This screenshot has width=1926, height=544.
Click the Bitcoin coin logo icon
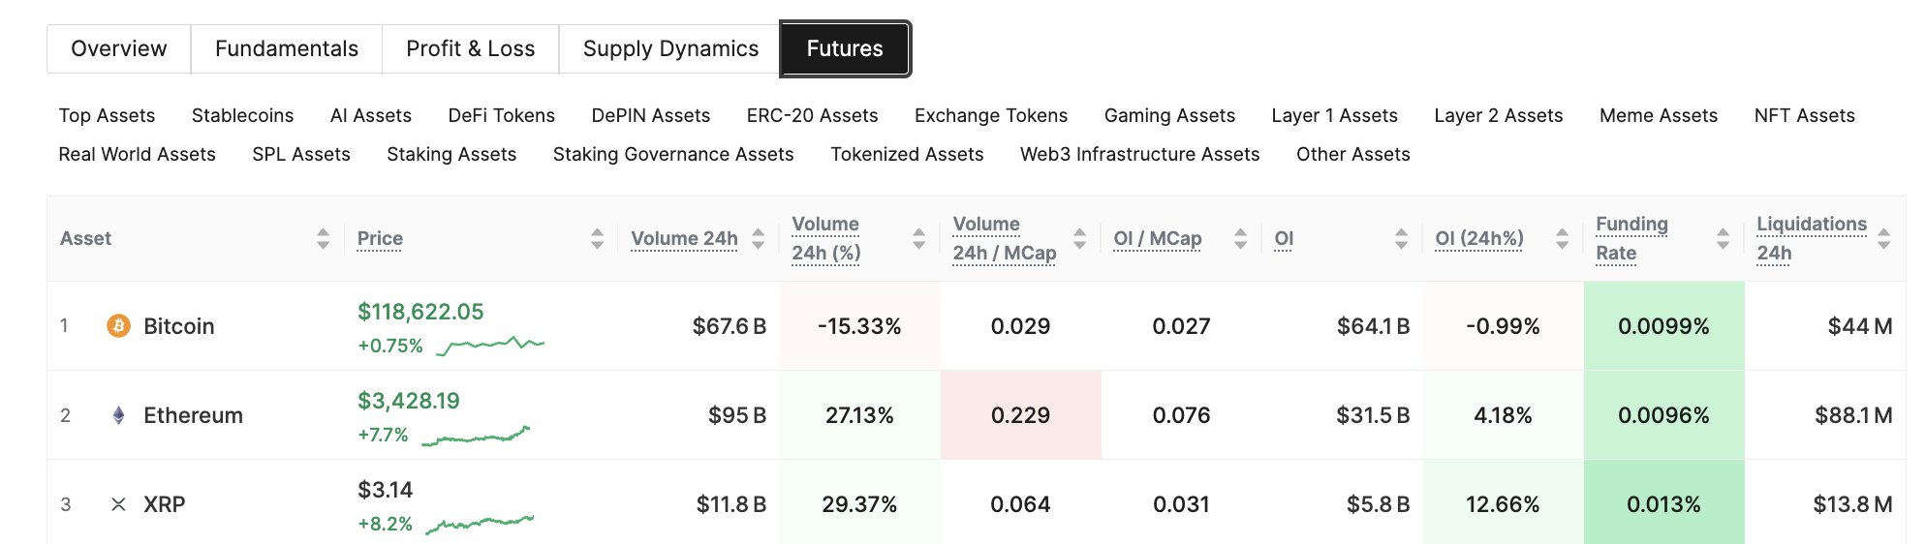coord(118,326)
